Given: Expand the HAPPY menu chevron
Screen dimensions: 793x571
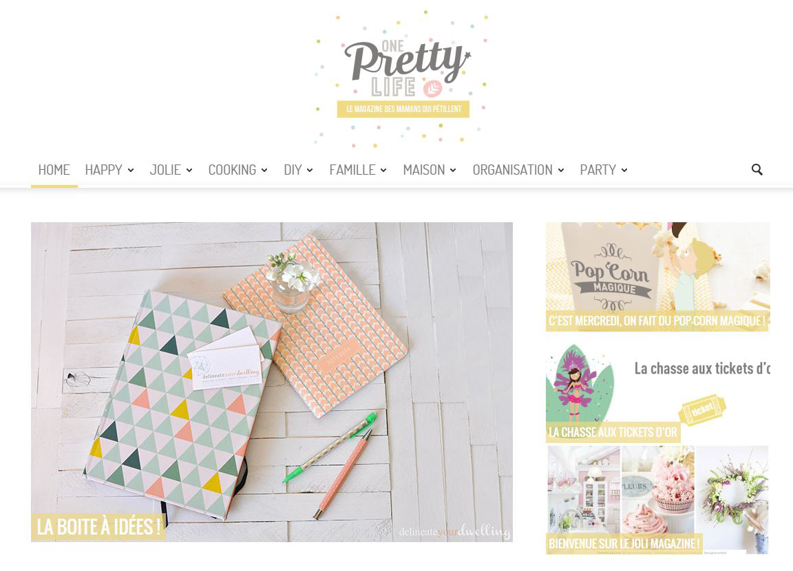Looking at the screenshot, I should point(131,171).
